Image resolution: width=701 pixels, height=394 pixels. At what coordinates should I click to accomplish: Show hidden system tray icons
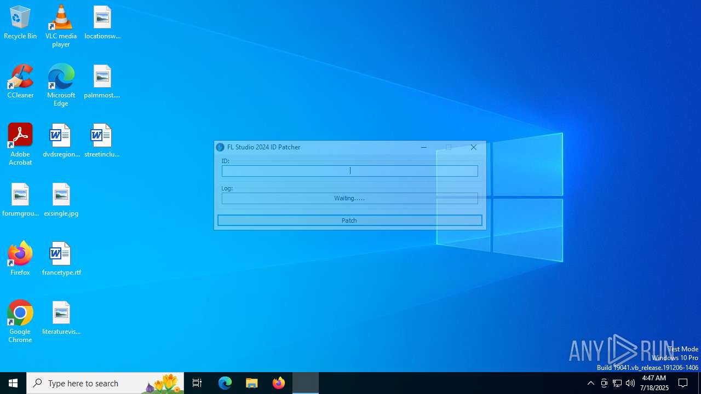[590, 383]
